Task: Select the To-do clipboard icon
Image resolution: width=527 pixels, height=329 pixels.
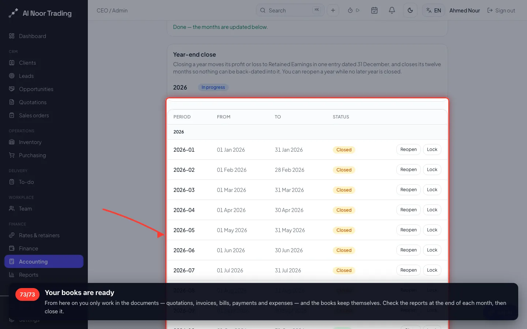Action: pos(12,182)
